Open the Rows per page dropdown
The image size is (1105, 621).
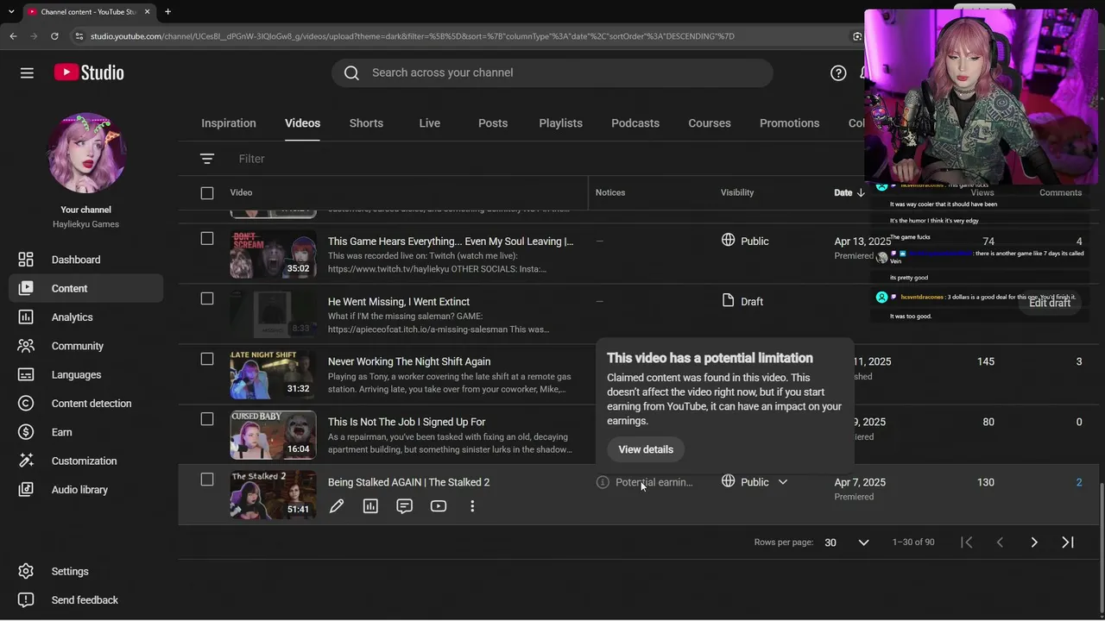[x=846, y=543]
